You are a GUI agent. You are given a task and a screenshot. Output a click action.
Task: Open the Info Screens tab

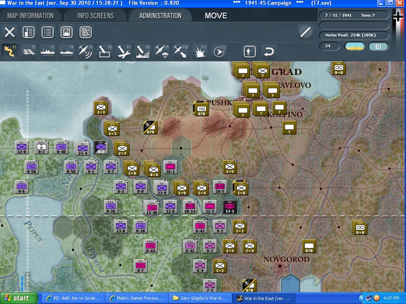(95, 15)
